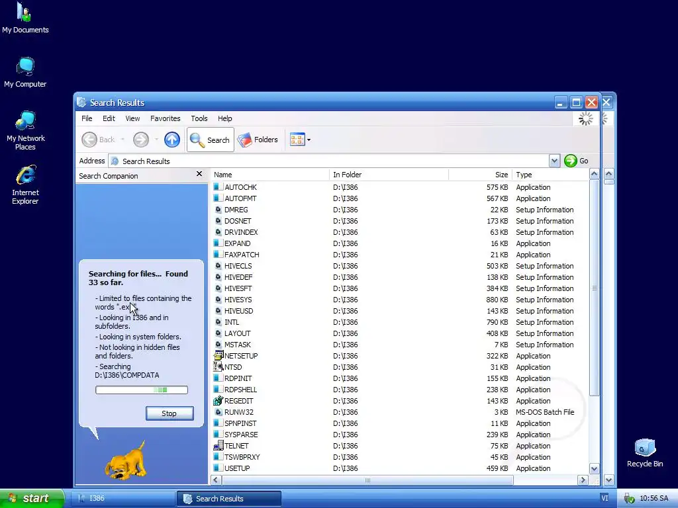Screen dimensions: 678x508
Task: Click results list scroll up arrow
Action: (x=594, y=174)
